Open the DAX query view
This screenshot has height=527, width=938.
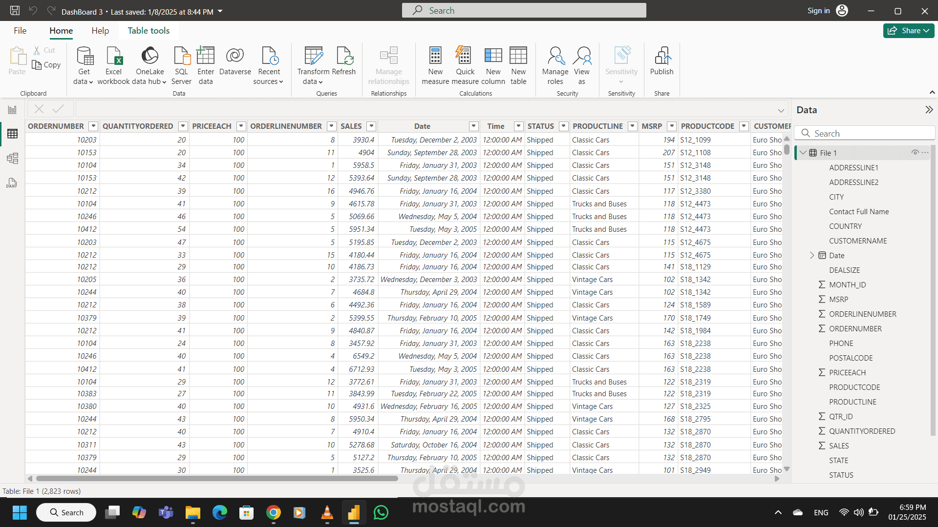pyautogui.click(x=12, y=183)
